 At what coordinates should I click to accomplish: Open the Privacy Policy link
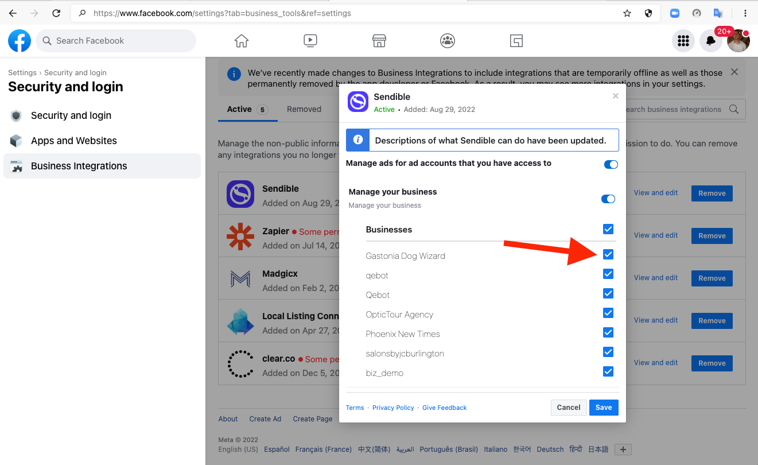pos(393,408)
